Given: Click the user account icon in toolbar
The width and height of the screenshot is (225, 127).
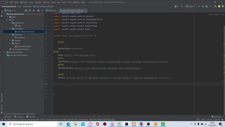Looking at the screenshot, I should point(176,6).
